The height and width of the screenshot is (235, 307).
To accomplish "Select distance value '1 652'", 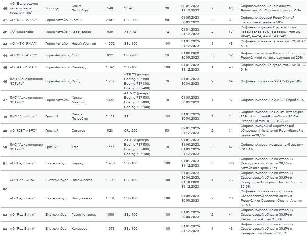I will tap(110, 44).
